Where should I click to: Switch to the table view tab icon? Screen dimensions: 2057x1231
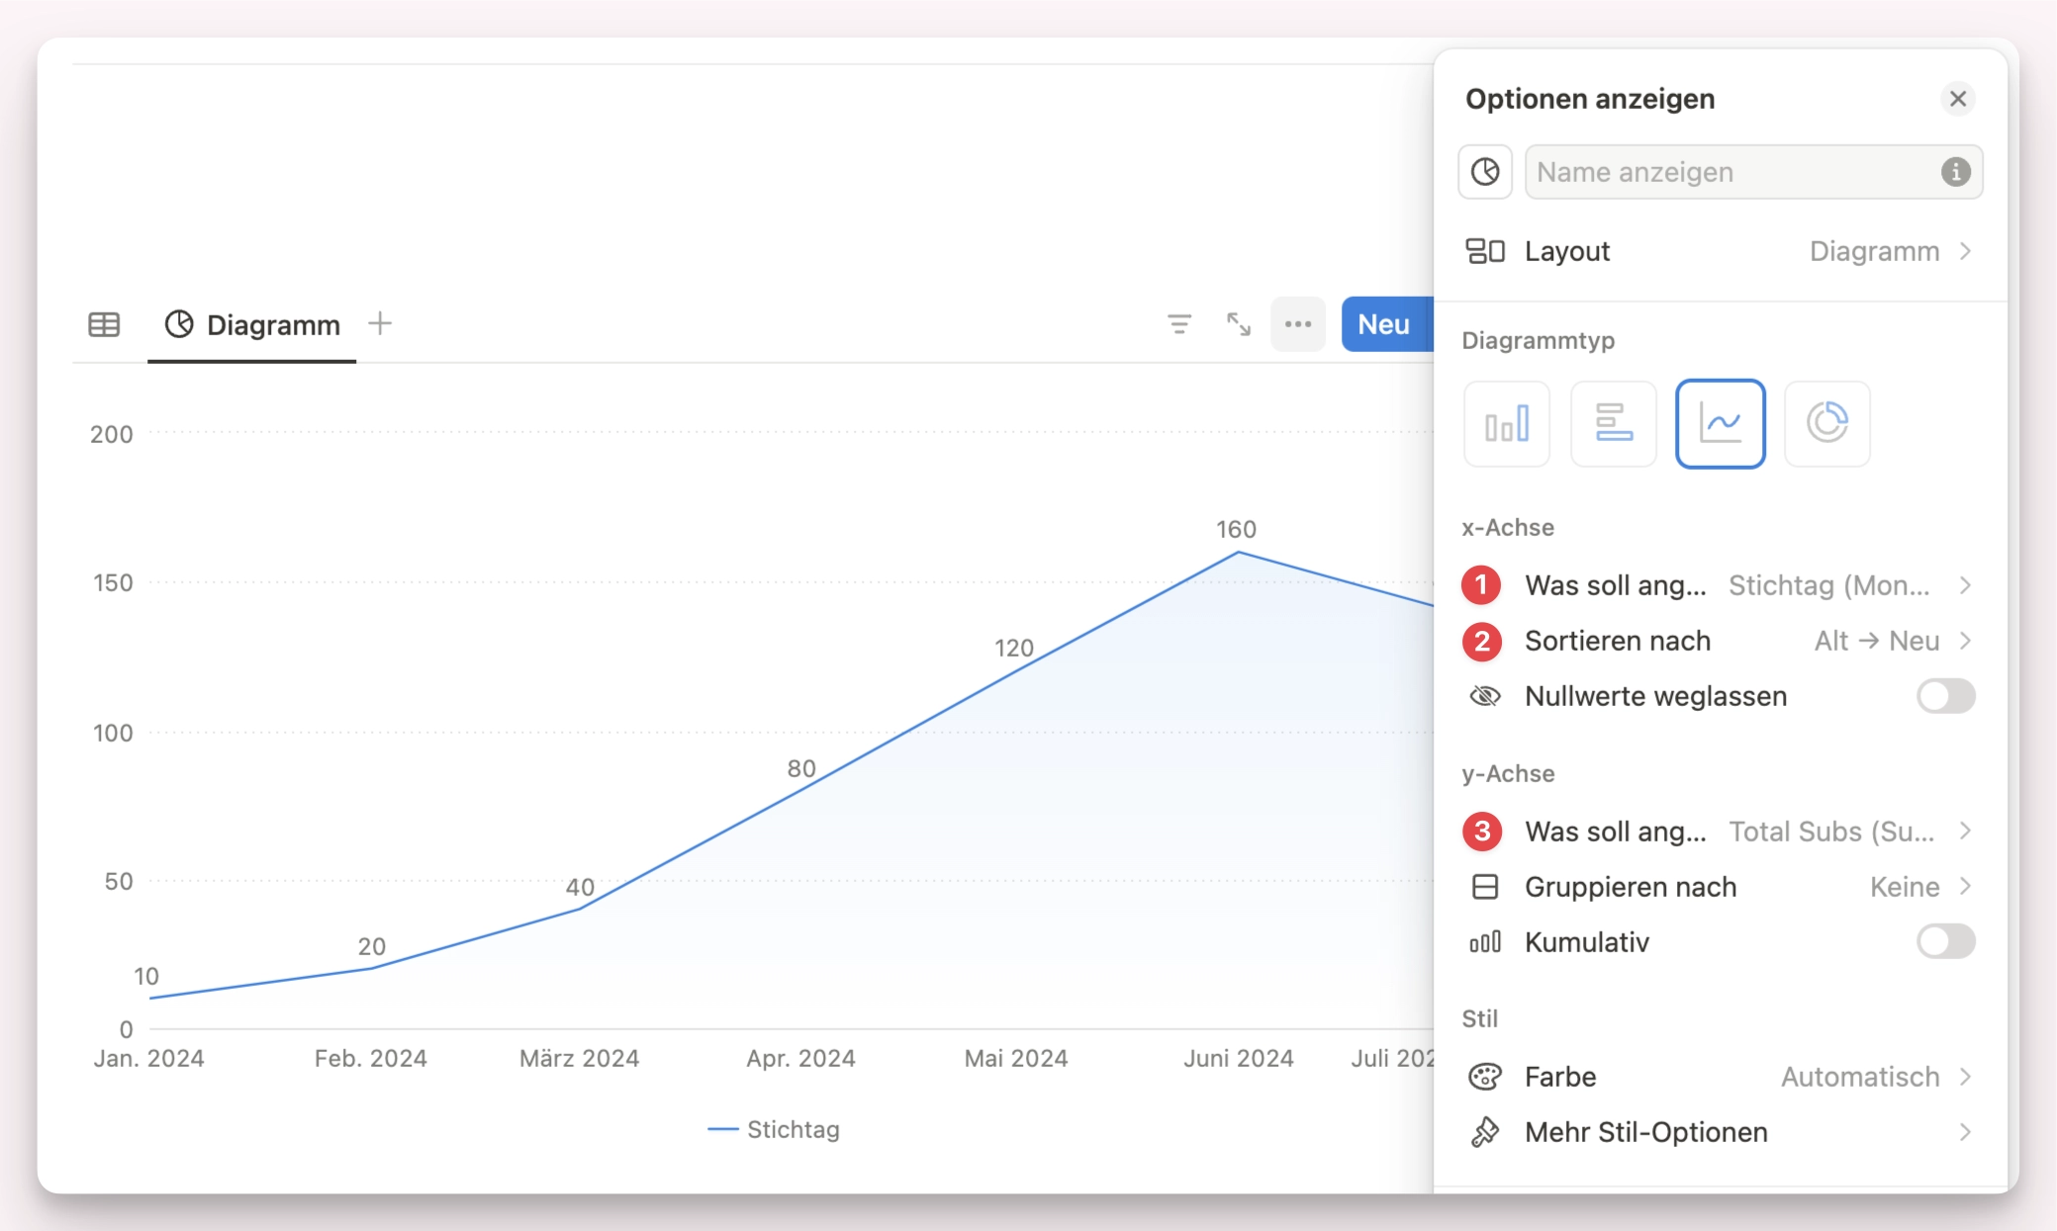click(104, 324)
